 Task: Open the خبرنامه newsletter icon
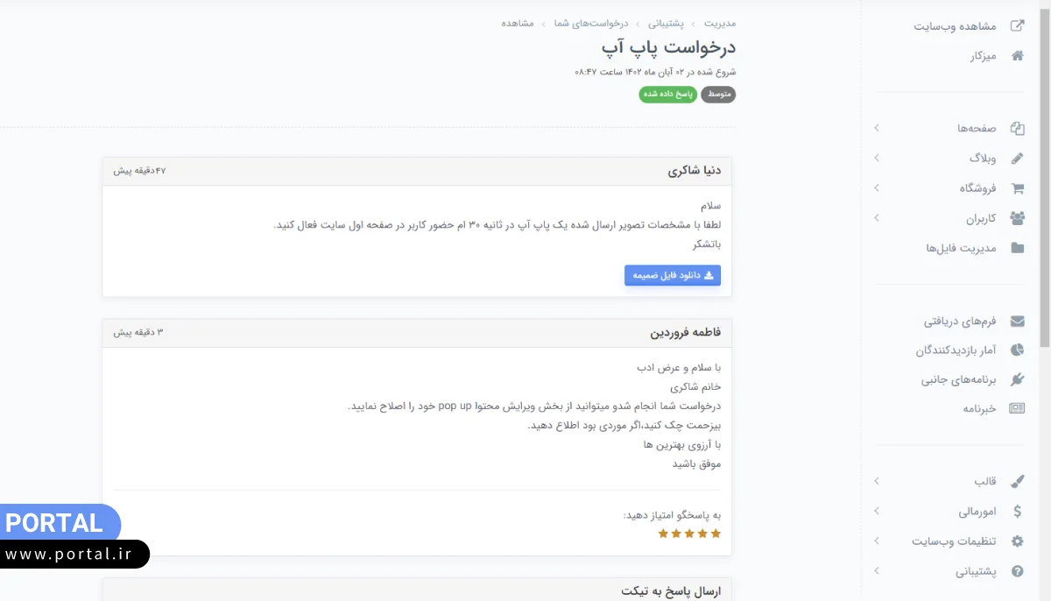point(1017,407)
